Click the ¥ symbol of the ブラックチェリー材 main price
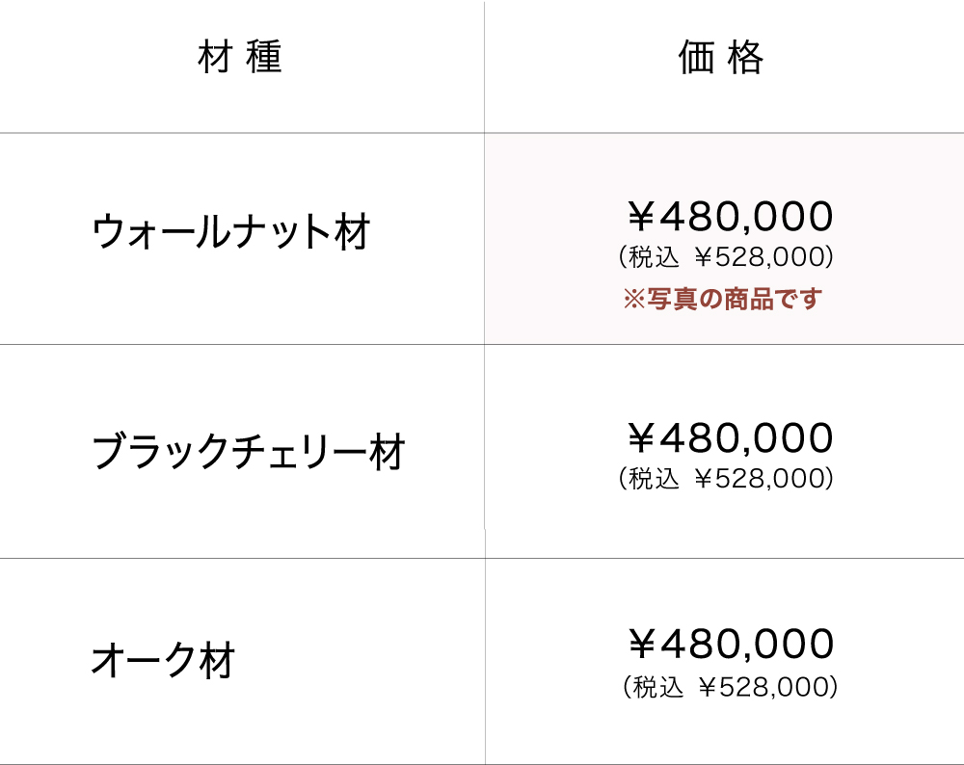 tap(641, 438)
